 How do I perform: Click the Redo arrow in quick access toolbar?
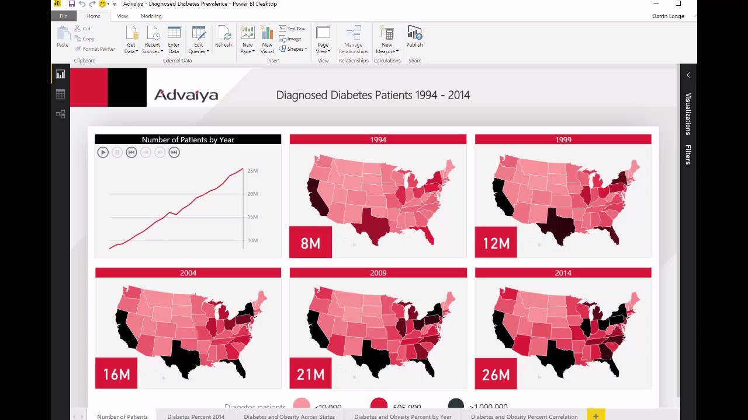(x=92, y=4)
